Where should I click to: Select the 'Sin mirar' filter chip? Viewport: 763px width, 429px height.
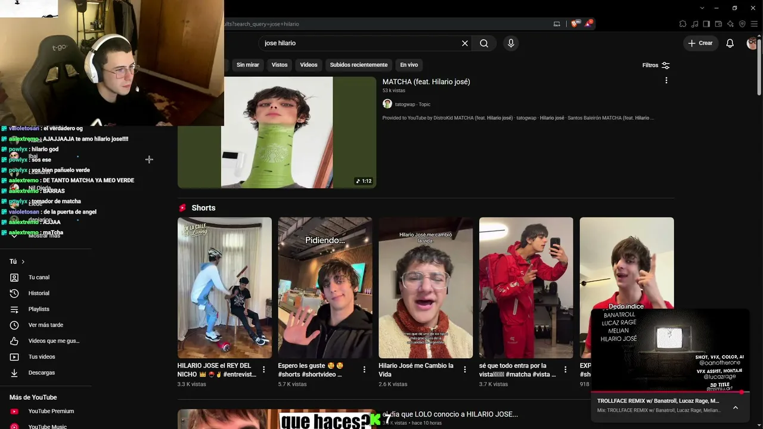(x=248, y=65)
